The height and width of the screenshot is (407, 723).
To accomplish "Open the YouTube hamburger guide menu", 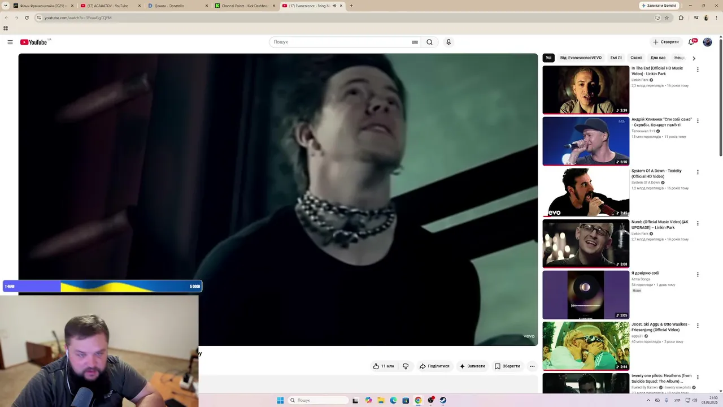I will click(10, 42).
